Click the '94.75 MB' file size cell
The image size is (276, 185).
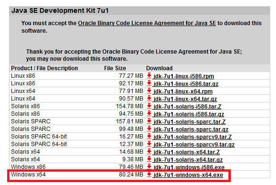(131, 114)
